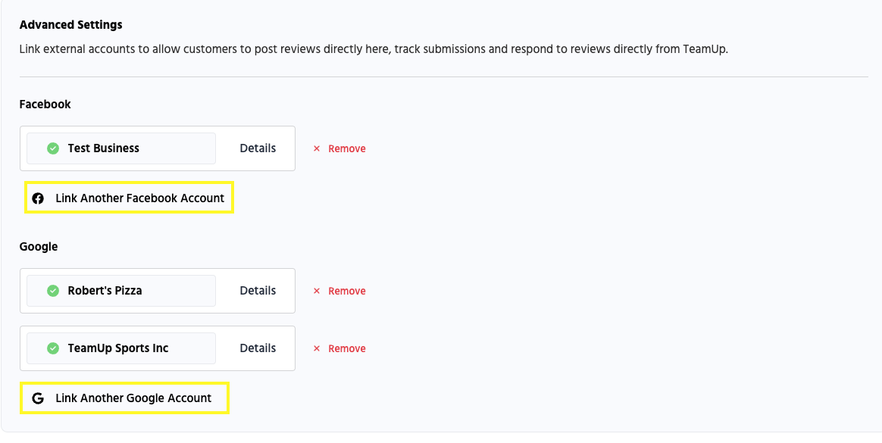View Details for TeamUp Sports Inc

point(258,348)
